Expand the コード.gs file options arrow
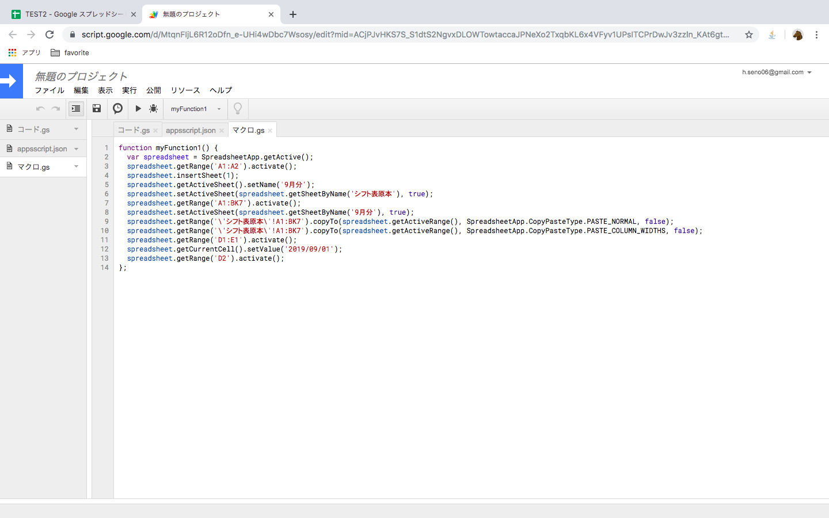The height and width of the screenshot is (518, 829). (77, 129)
